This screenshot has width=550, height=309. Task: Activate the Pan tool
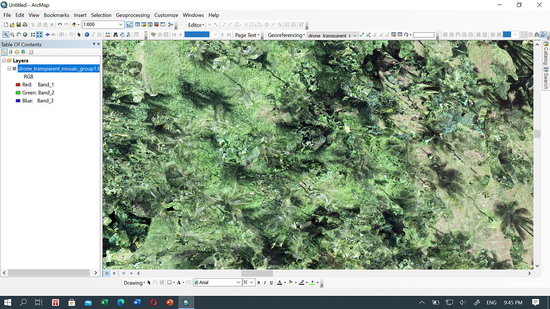tap(18, 34)
